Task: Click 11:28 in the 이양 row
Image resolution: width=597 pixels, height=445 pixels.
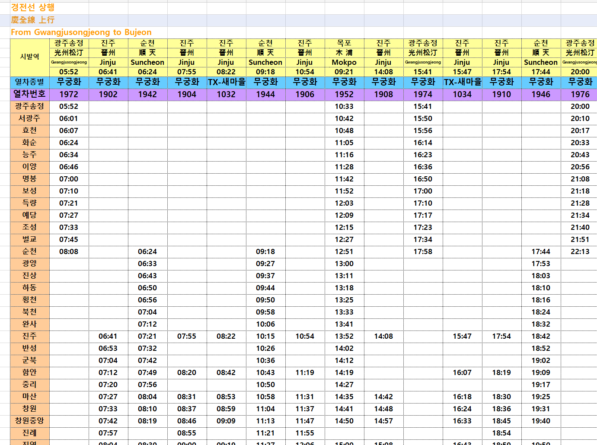Action: (344, 167)
